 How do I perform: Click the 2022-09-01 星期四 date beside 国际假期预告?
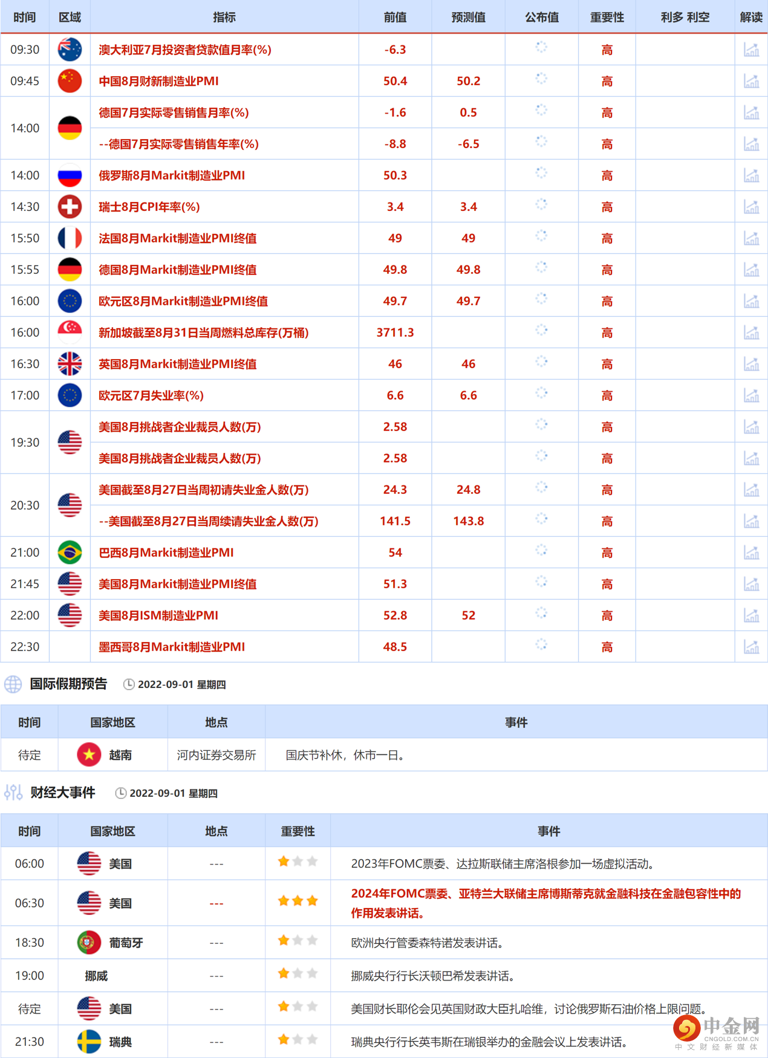pyautogui.click(x=181, y=684)
